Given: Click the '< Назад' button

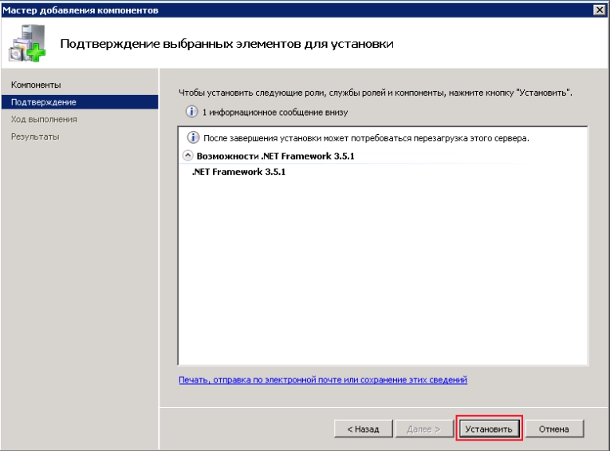Looking at the screenshot, I should click(364, 429).
